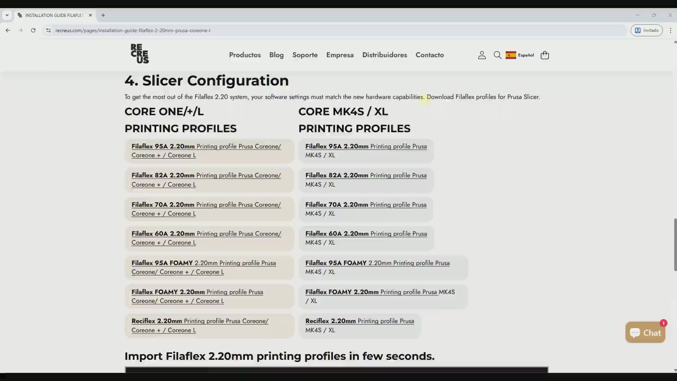
Task: Open the Español language selector
Action: [x=520, y=55]
